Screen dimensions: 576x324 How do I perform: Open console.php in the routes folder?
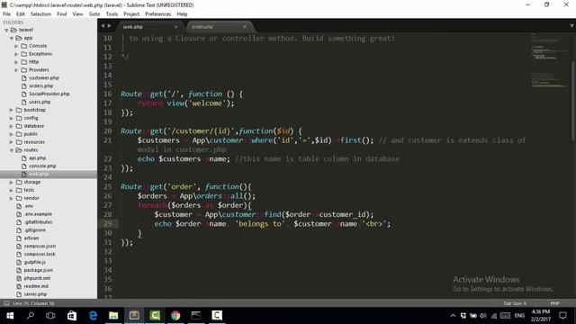42,166
